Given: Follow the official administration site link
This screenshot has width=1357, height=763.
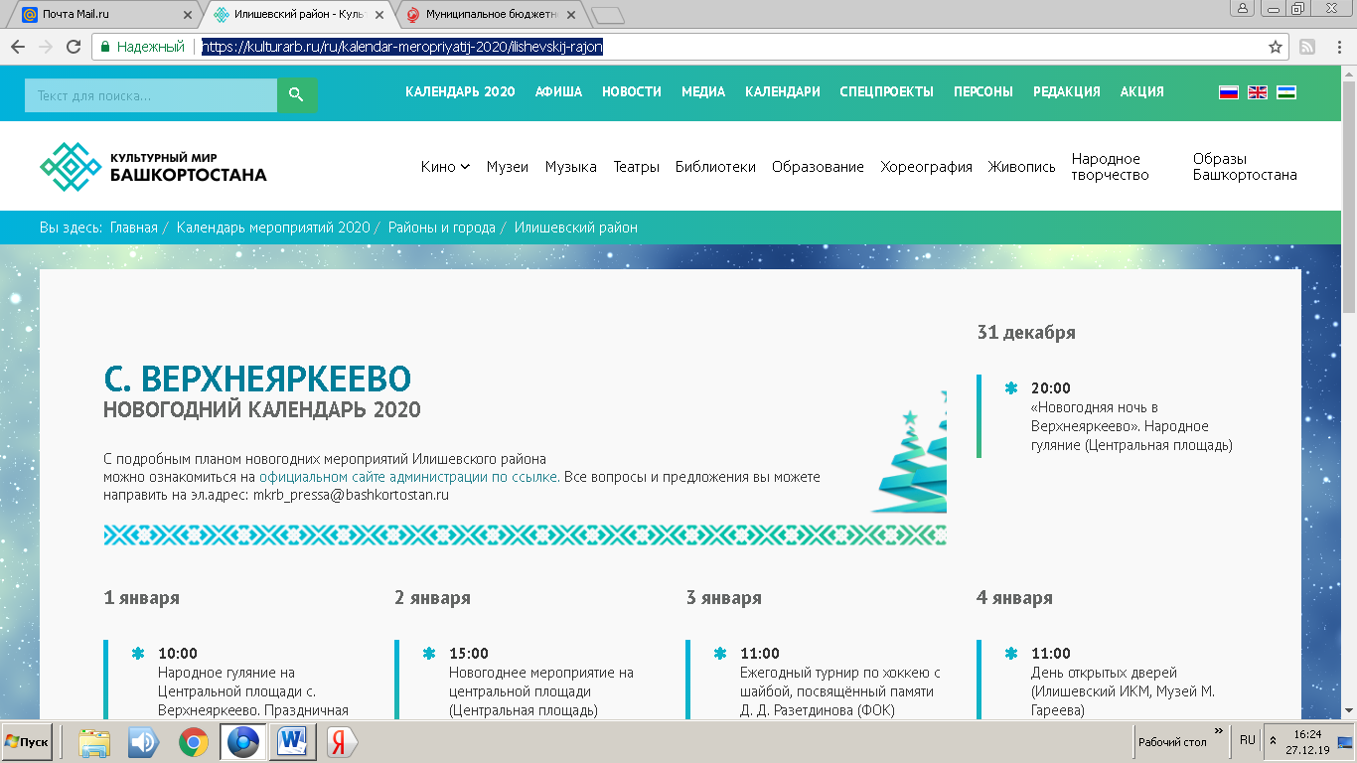Looking at the screenshot, I should (x=407, y=477).
